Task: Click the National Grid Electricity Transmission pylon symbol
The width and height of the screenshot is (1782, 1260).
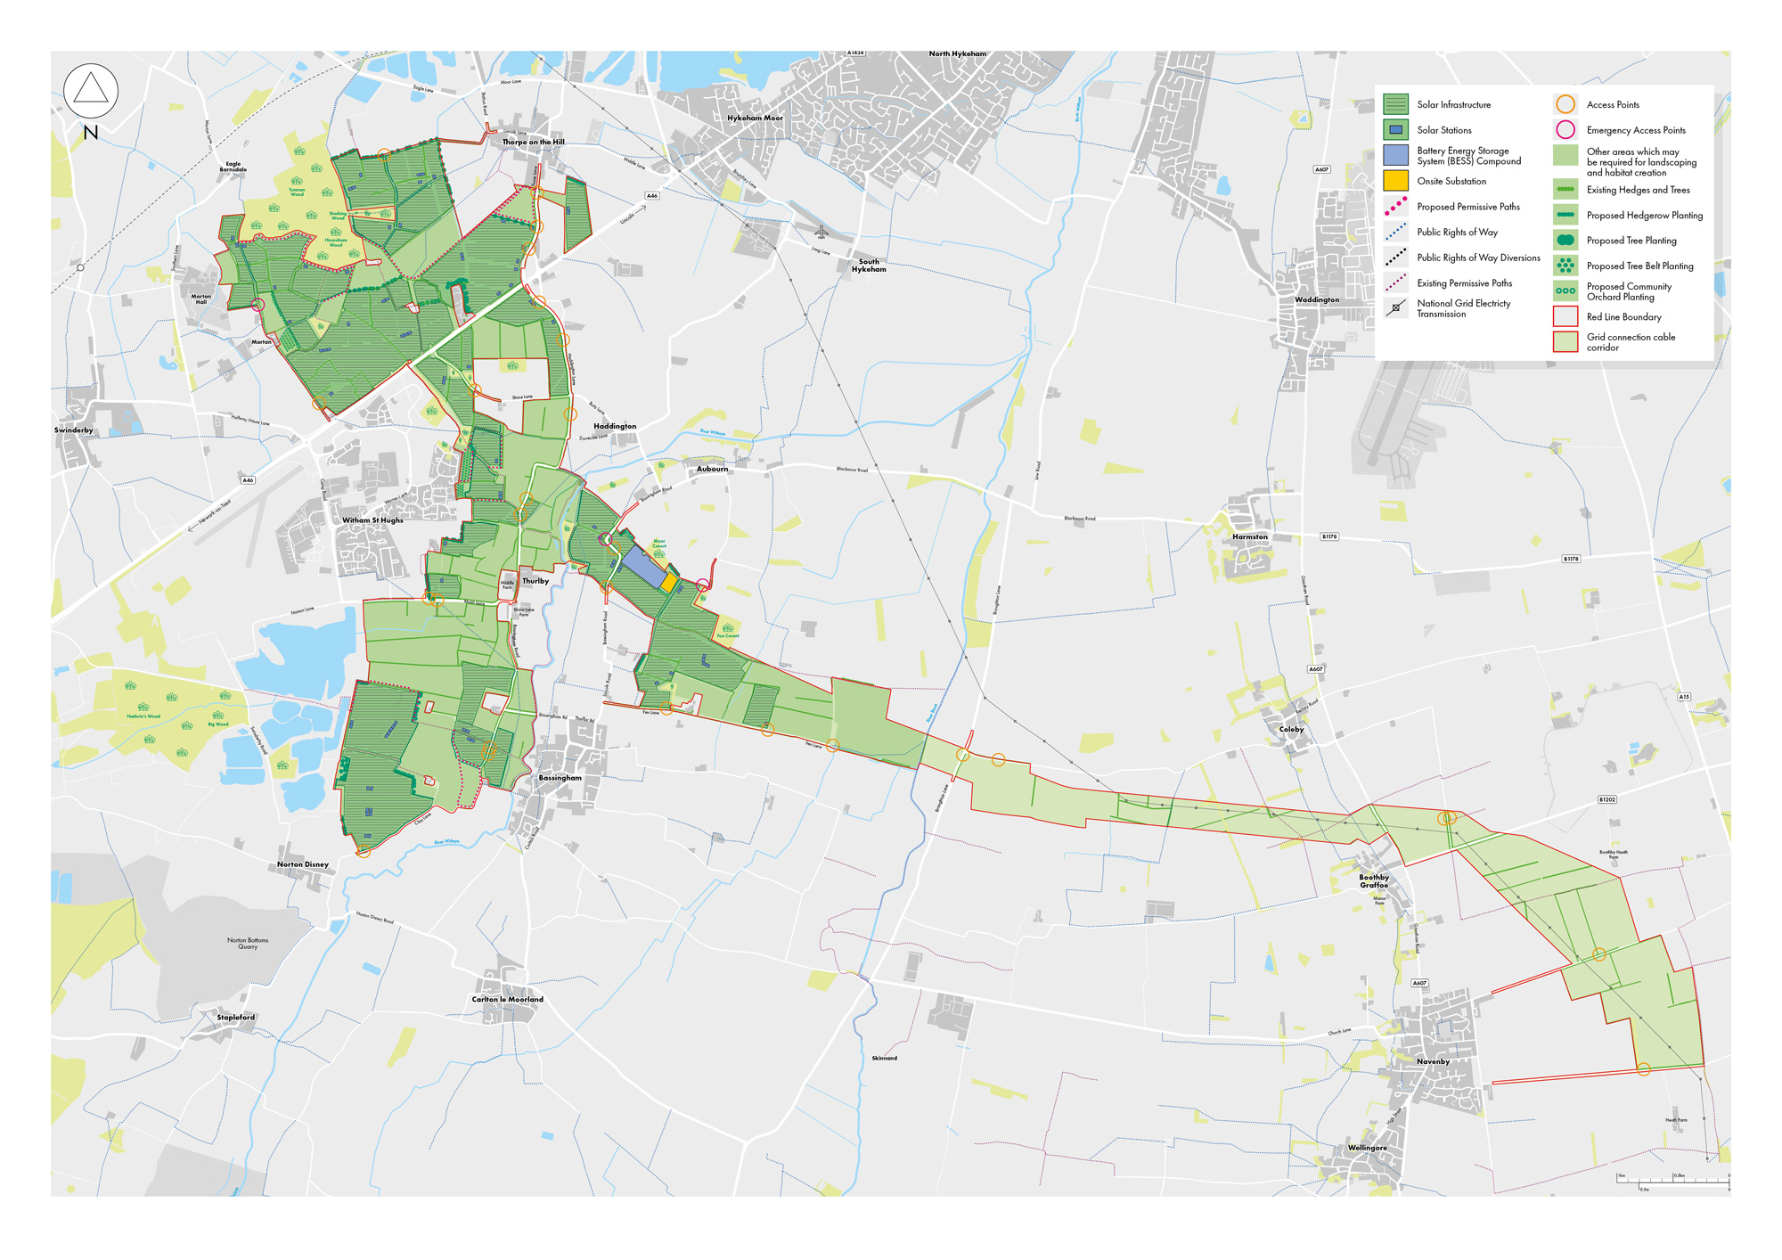Action: tap(1395, 308)
